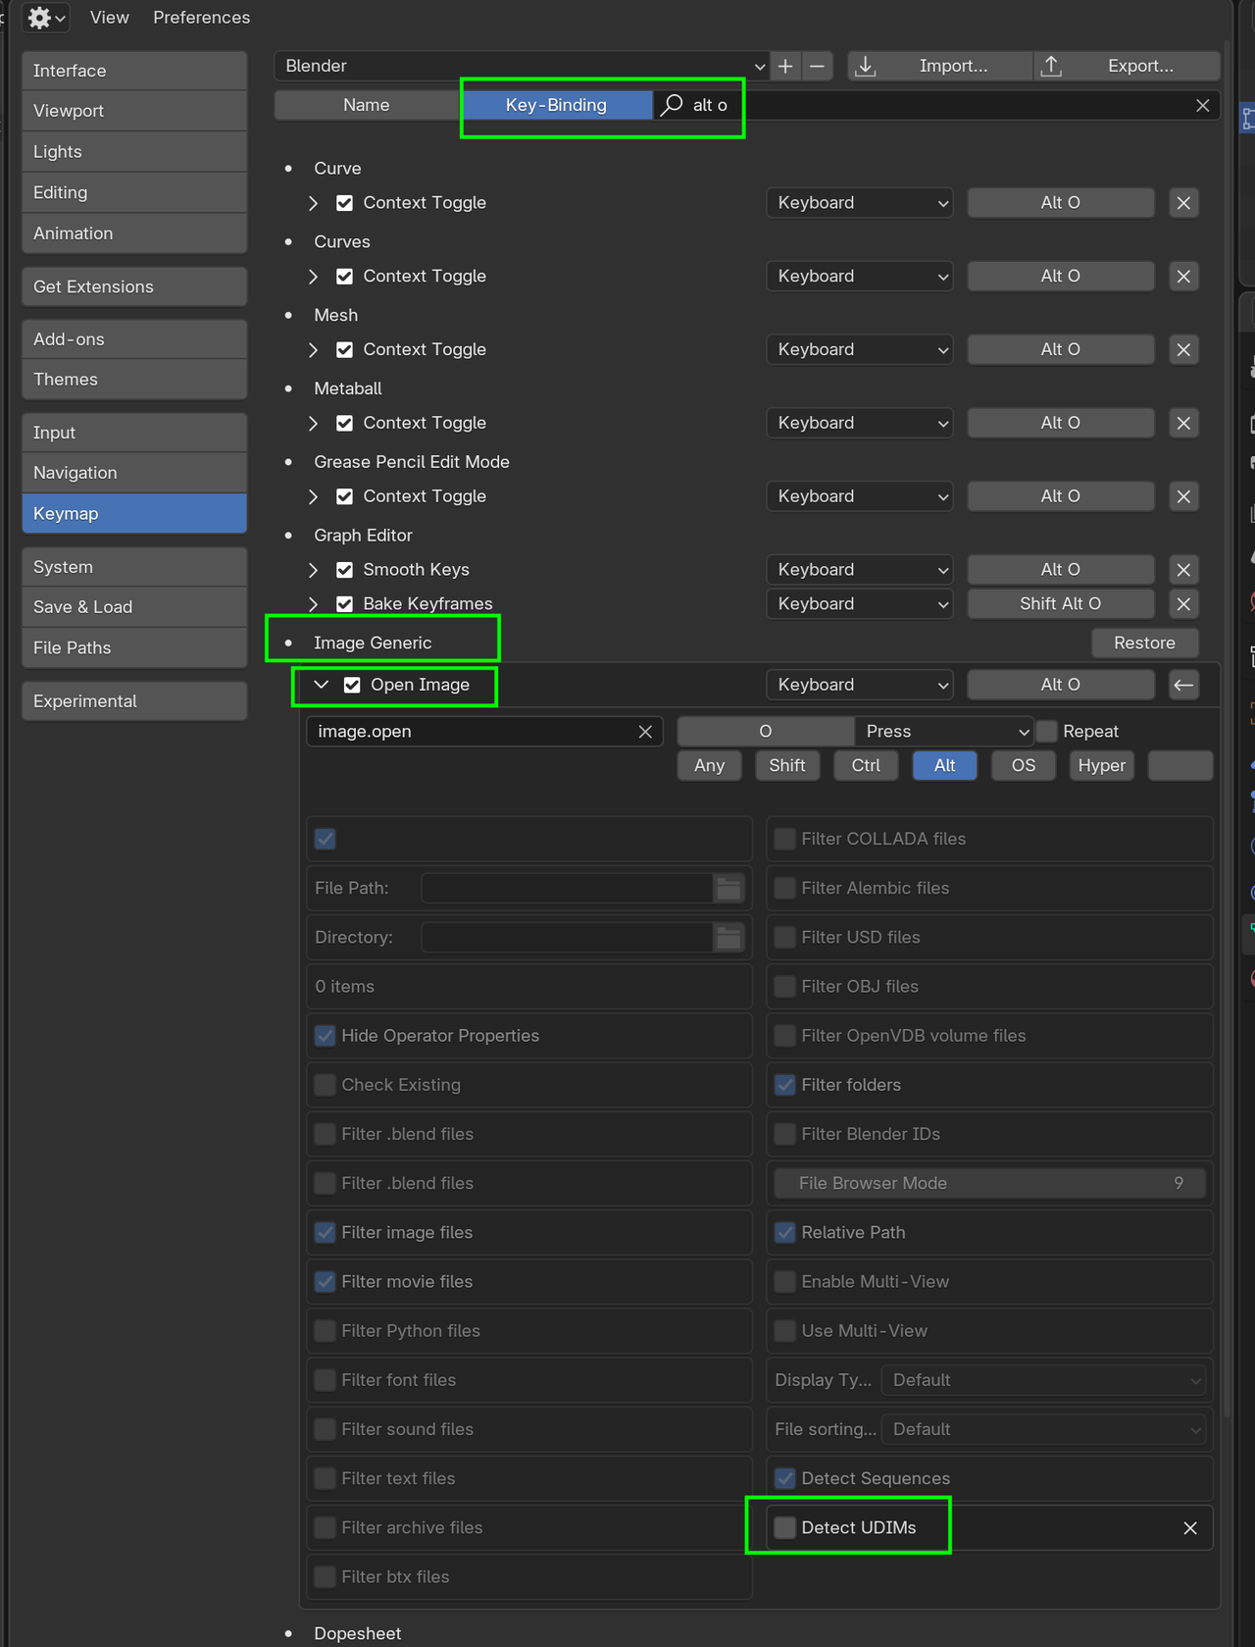Viewport: 1255px width, 1647px height.
Task: Remove the Bake Keyframes keymap entry
Action: 1183,604
